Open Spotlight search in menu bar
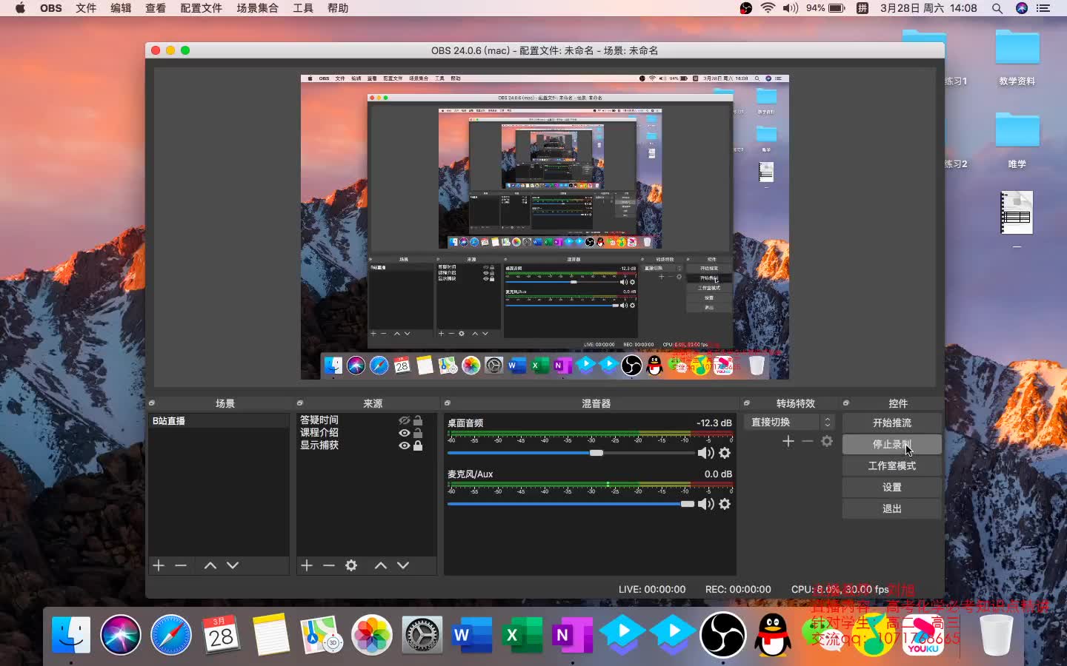This screenshot has height=666, width=1067. click(x=997, y=8)
